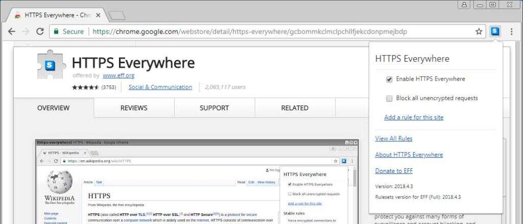The width and height of the screenshot is (523, 224).
Task: Open the Chrome three-dot menu
Action: pos(511,32)
